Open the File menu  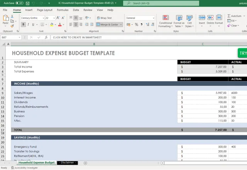pos(5,10)
